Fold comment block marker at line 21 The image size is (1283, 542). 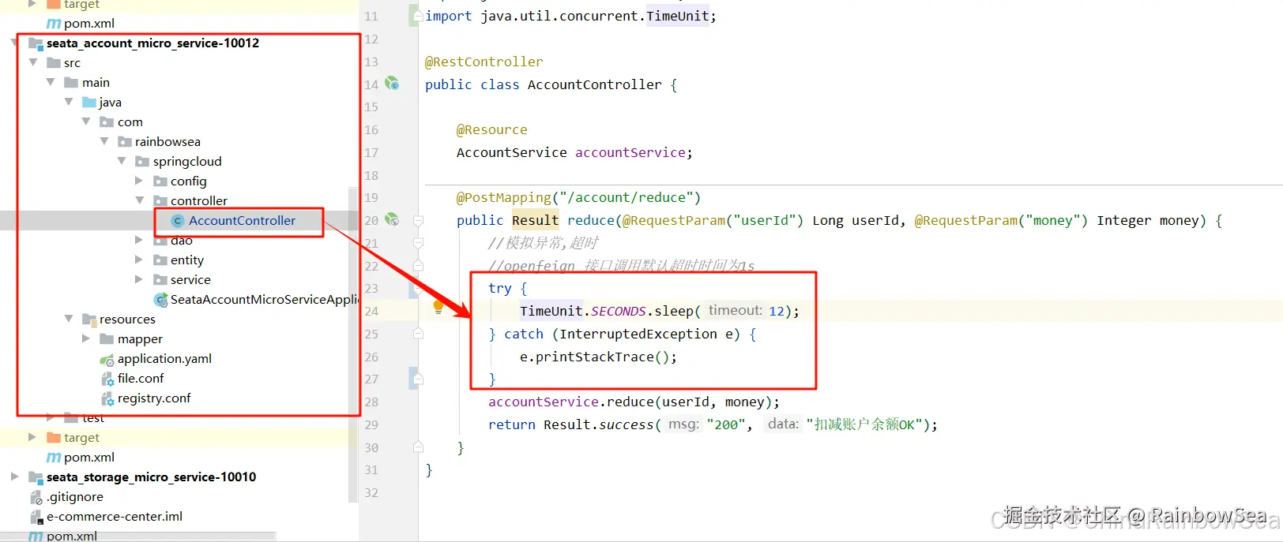click(419, 243)
